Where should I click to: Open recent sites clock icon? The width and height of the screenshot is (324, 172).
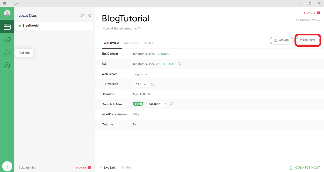coord(83,16)
